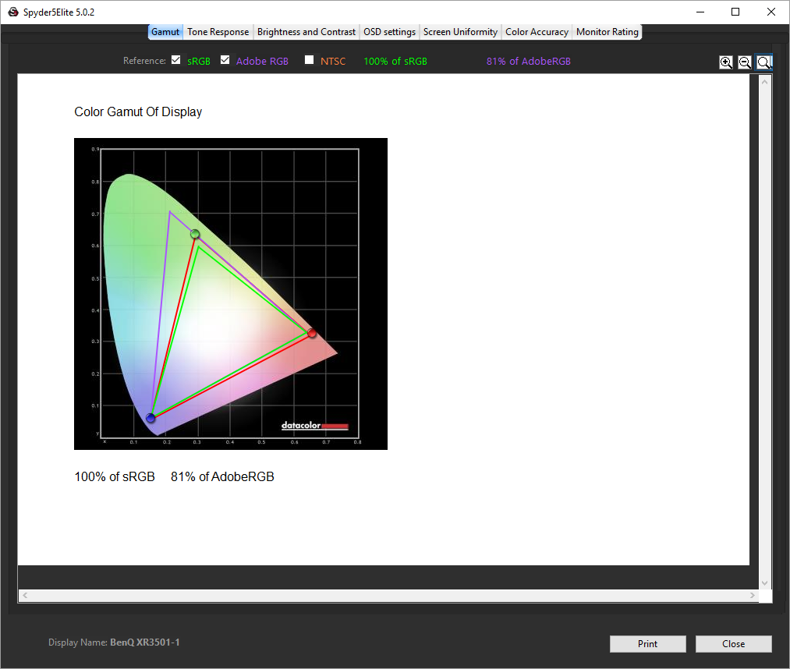
Task: Uncheck the sRGB reference checkbox
Action: tap(176, 60)
